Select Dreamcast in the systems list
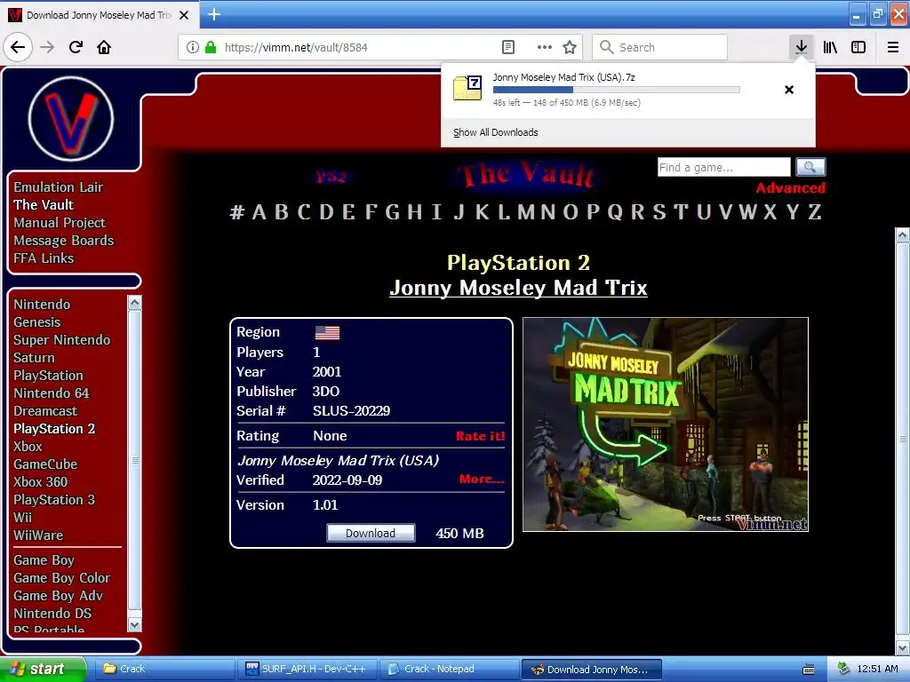Image resolution: width=910 pixels, height=682 pixels. point(45,411)
